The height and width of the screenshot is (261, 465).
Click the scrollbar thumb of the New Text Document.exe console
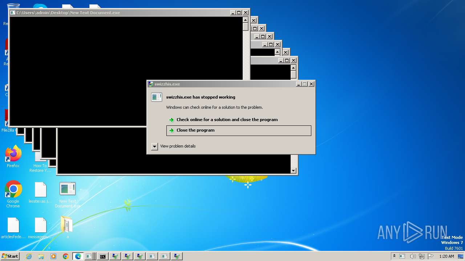(246, 27)
